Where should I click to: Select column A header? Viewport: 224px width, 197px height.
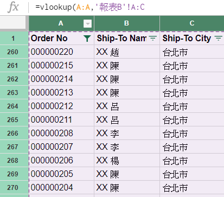(x=61, y=23)
